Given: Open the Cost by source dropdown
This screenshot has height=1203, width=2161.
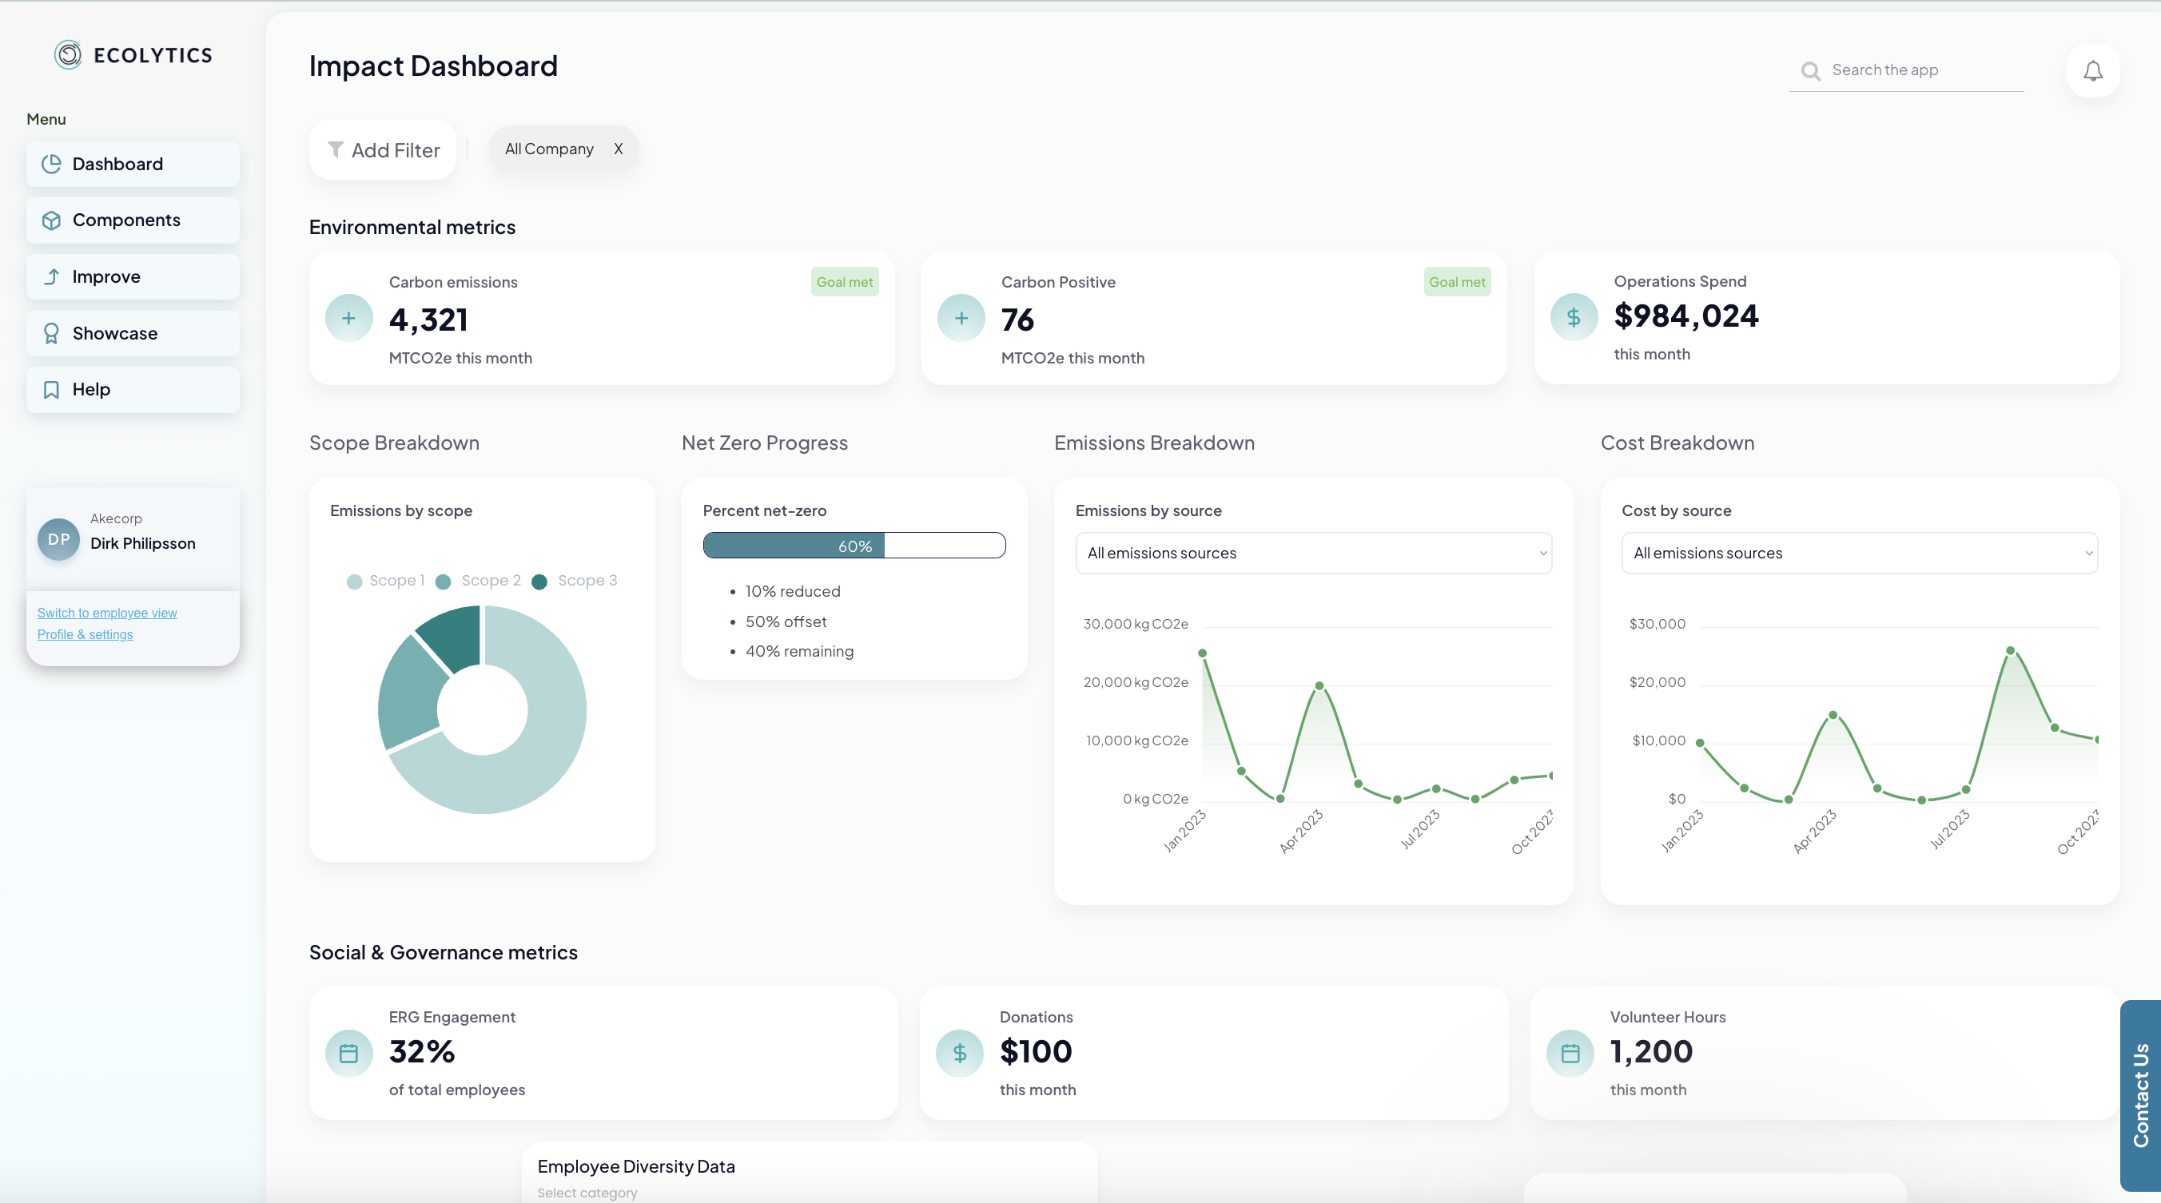Looking at the screenshot, I should (1859, 553).
